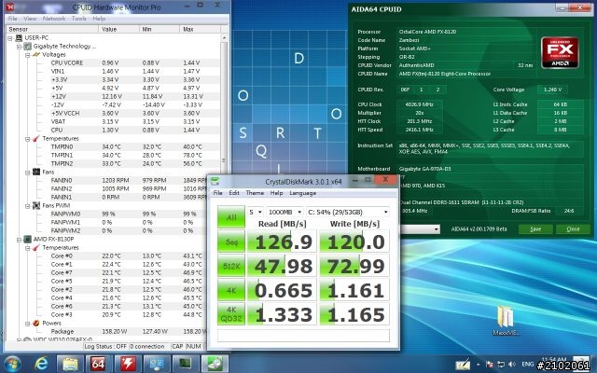Switch to HWMonitor Pro via red taskbar icon
Image resolution: width=597 pixels, height=373 pixels.
click(x=127, y=365)
